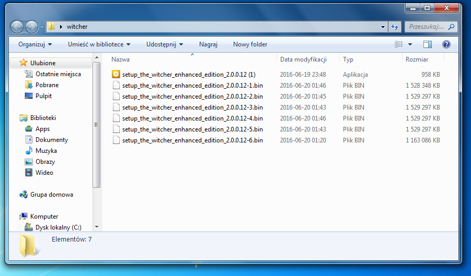Refresh the witcher folder view
Screen dimensions: 471x276
[x=394, y=27]
